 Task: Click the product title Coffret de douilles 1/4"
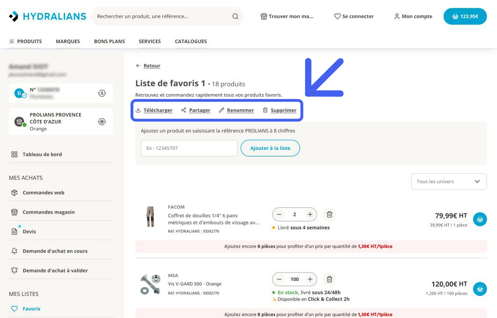(213, 219)
